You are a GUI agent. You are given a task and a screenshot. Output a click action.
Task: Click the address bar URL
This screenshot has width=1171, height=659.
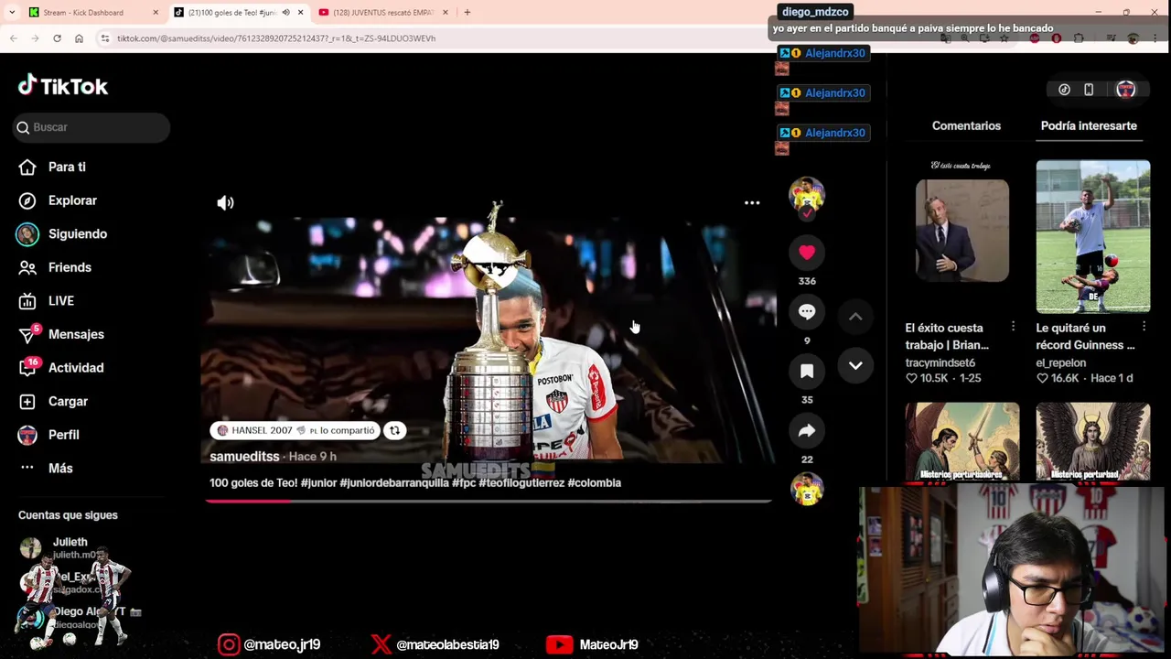tap(276, 38)
